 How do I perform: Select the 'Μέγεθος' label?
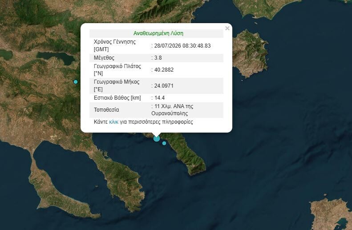[104, 58]
